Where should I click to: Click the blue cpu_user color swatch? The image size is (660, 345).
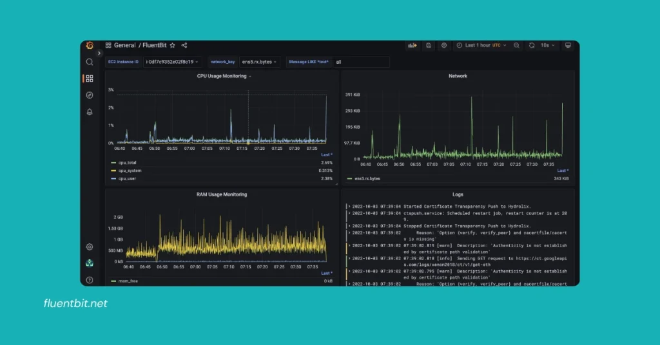coord(113,178)
